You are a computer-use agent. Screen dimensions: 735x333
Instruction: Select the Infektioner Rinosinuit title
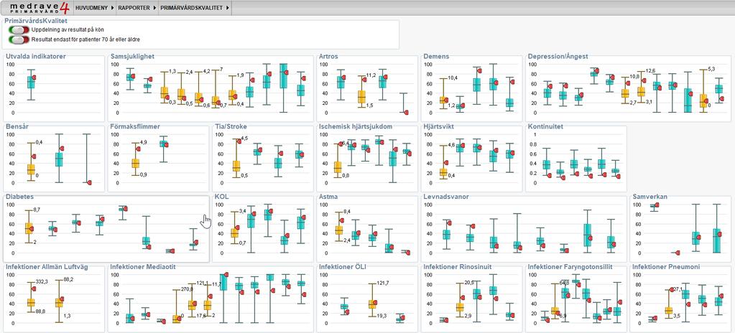(x=458, y=267)
